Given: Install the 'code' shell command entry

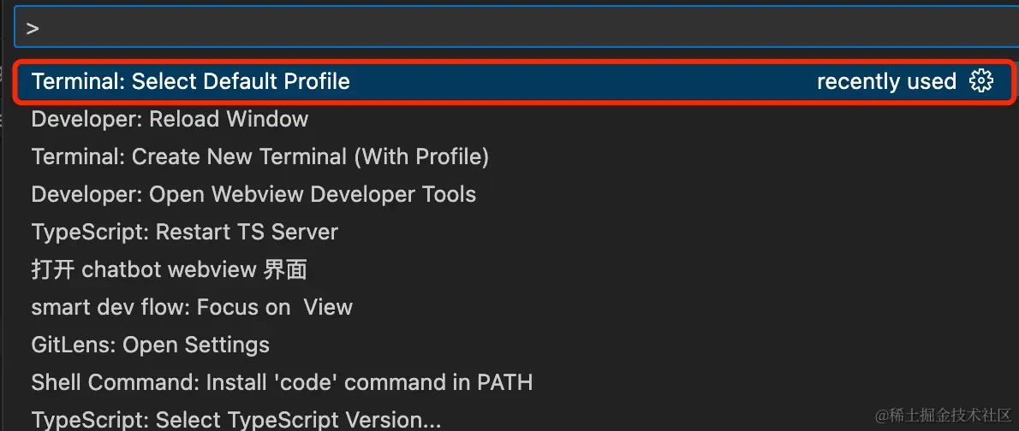Looking at the screenshot, I should 282,382.
